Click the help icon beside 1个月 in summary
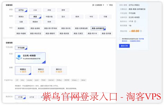Image resolution: width=164 pixels, height=105 pixels. [x=135, y=22]
